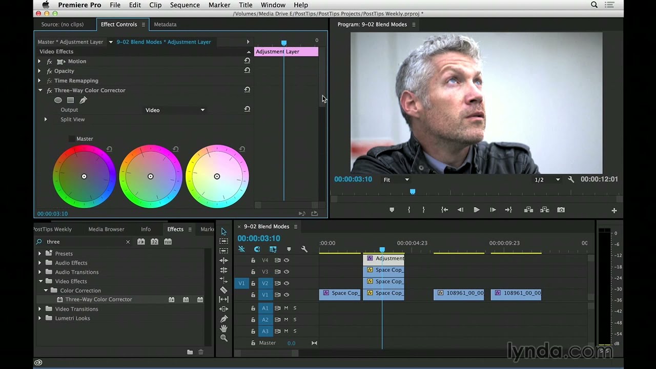This screenshot has height=369, width=656.
Task: Expand the Lumetri Looks folder
Action: point(39,318)
